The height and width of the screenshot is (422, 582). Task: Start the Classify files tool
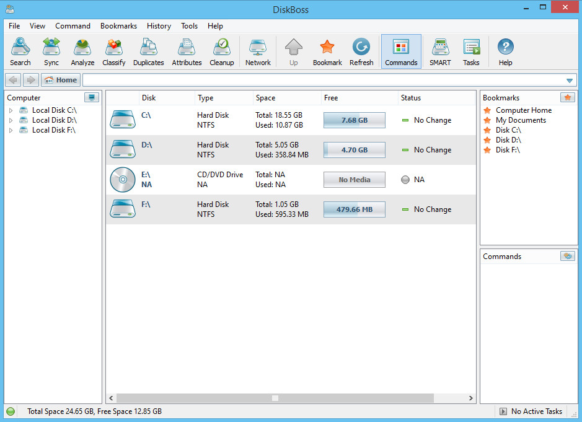[x=114, y=51]
